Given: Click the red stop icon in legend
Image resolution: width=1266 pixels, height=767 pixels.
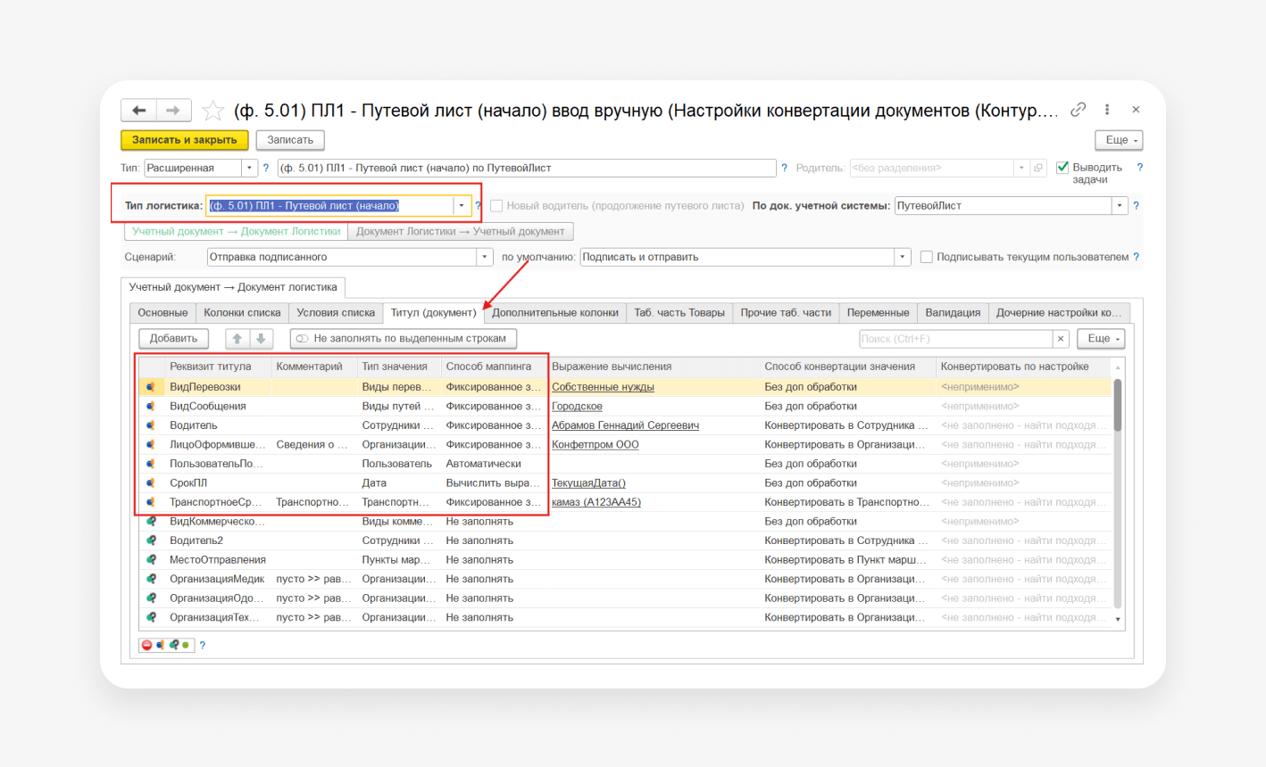Looking at the screenshot, I should click(x=146, y=645).
